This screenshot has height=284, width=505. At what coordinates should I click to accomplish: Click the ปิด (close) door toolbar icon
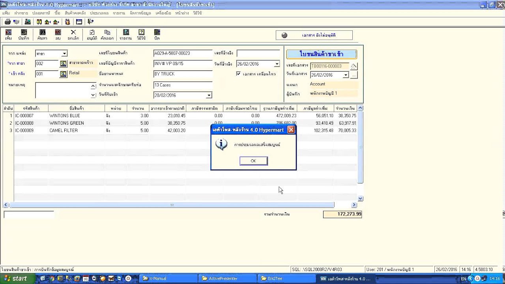(157, 35)
